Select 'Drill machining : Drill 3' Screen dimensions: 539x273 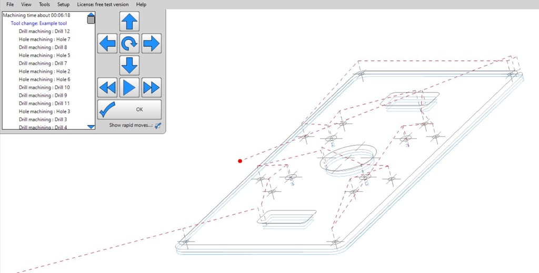43,119
